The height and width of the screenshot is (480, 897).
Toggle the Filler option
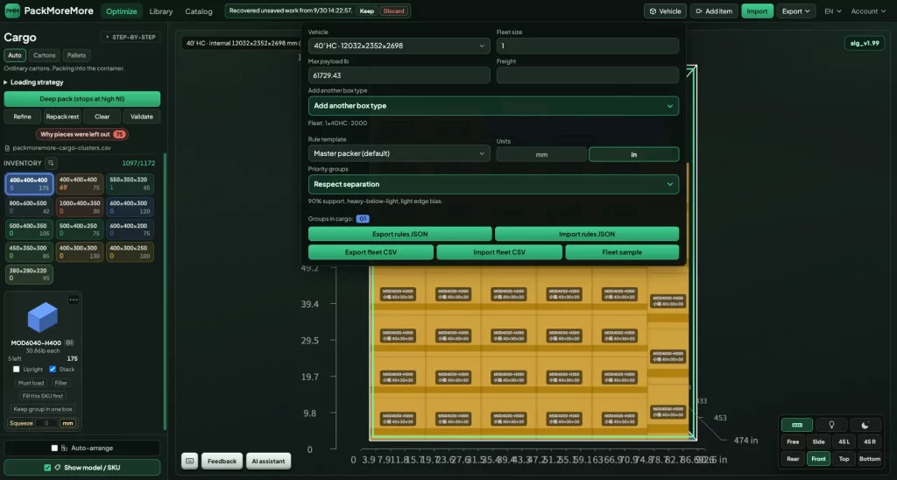61,383
